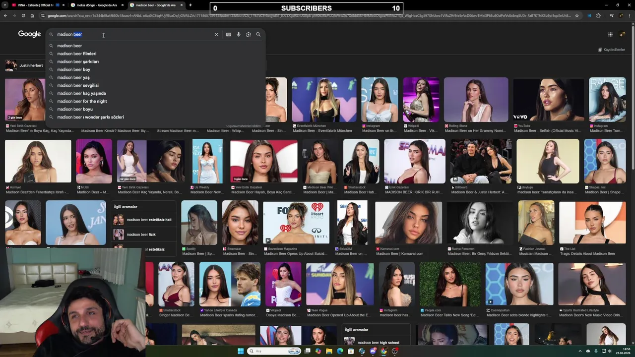Screen dimensions: 635x357
Task: Choose suggestion "madison beer sevgilisi"
Action: tap(156, 85)
